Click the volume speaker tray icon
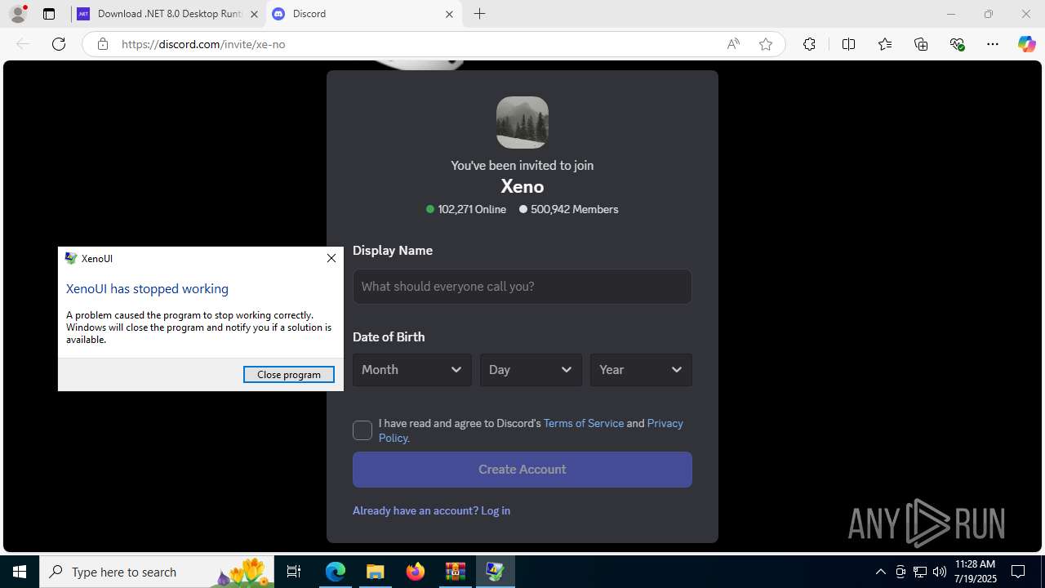The height and width of the screenshot is (588, 1045). (939, 572)
